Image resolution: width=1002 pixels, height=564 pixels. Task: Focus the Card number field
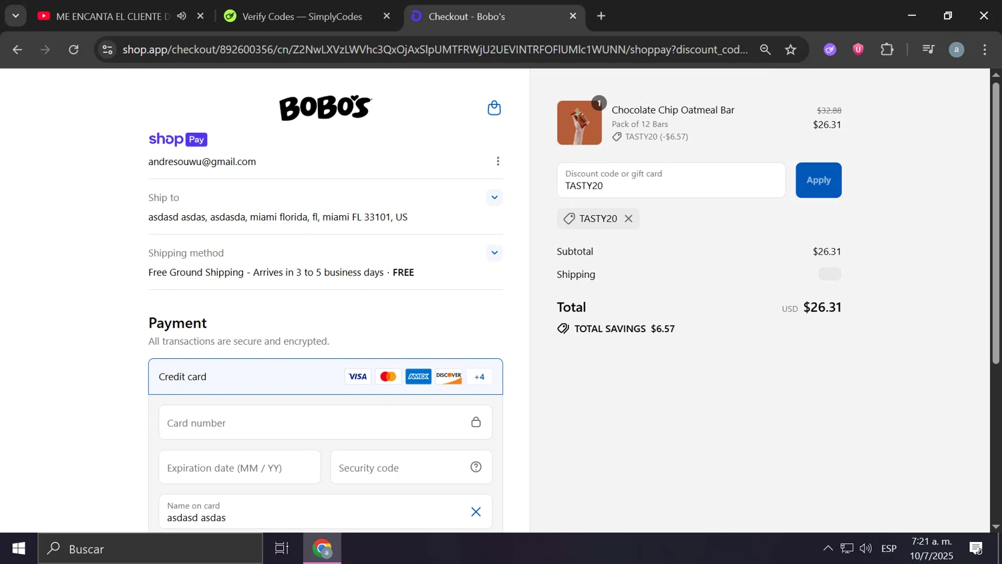pyautogui.click(x=325, y=422)
